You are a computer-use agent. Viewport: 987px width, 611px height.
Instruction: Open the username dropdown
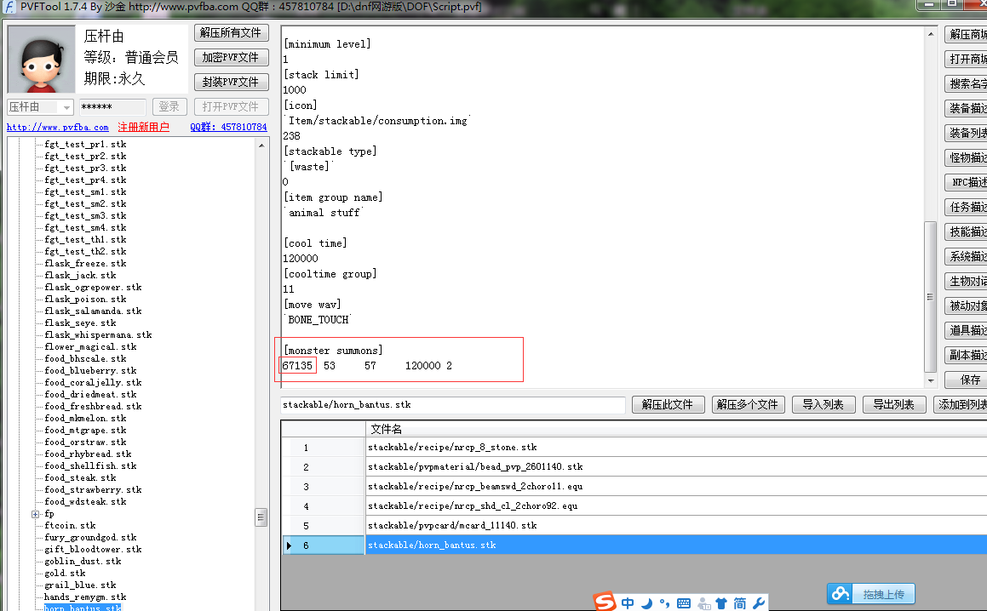click(x=66, y=107)
